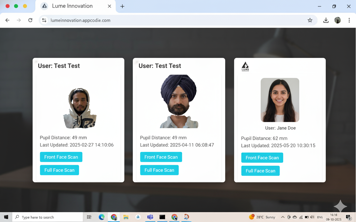Open Microsoft Edge from the taskbar
This screenshot has height=222, width=356.
[102, 217]
